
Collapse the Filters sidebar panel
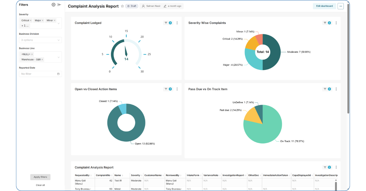click(59, 5)
